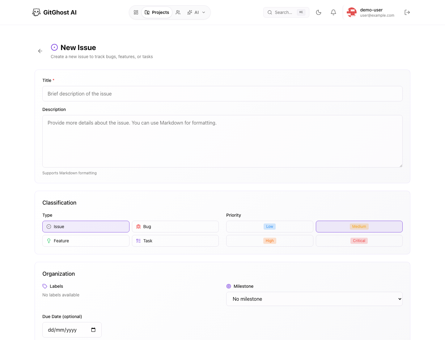
Task: Click the Labels tag icon
Action: point(45,286)
